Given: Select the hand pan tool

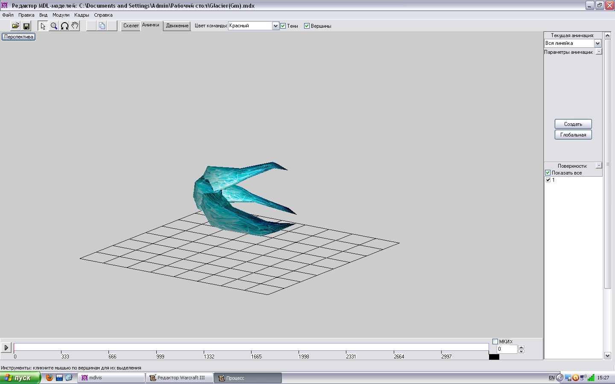Looking at the screenshot, I should pyautogui.click(x=75, y=26).
